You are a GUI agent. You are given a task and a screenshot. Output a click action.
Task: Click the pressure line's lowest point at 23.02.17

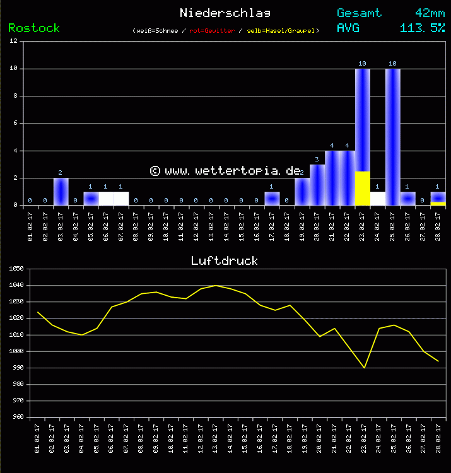364,368
